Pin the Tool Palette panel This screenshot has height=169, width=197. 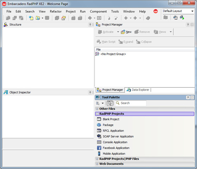click(x=188, y=97)
